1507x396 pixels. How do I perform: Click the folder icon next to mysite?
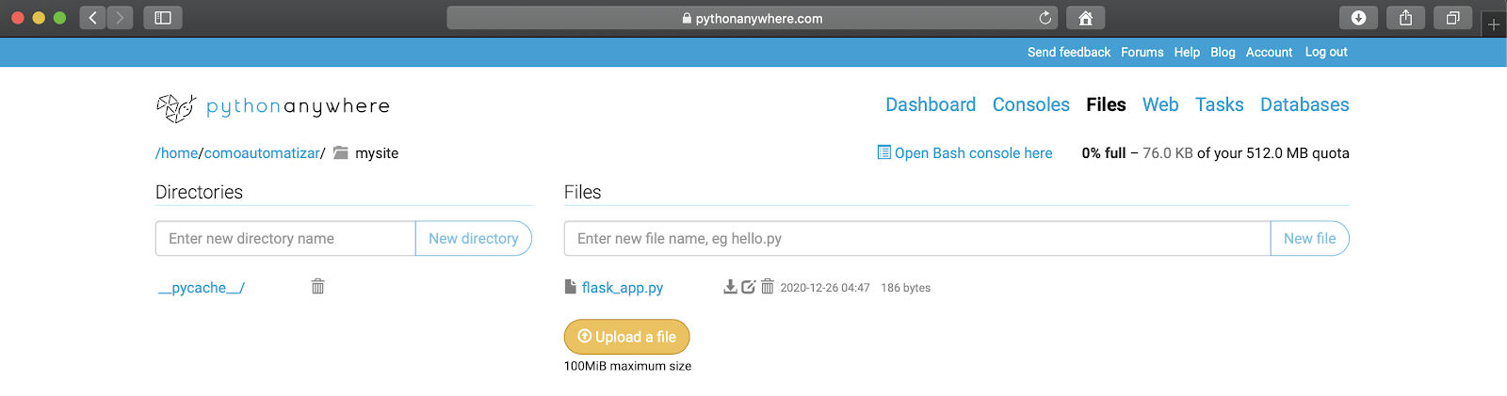click(x=341, y=152)
